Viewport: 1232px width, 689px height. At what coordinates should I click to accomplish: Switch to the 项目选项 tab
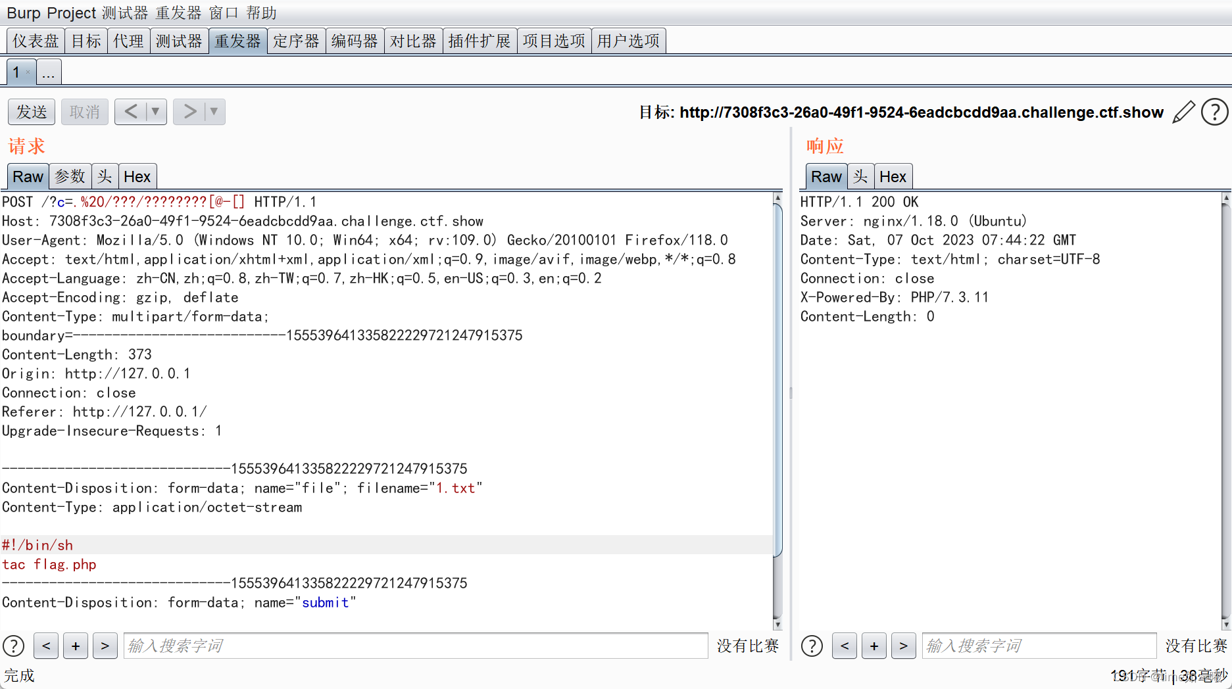tap(554, 41)
